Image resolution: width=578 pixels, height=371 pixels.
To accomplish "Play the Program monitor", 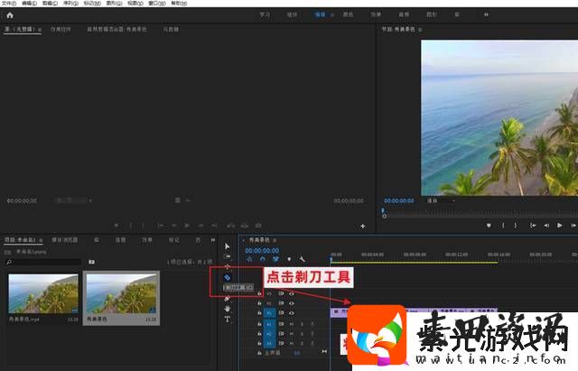I will [560, 225].
